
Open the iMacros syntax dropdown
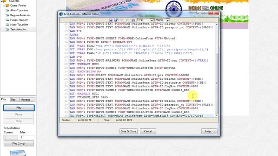168,20
